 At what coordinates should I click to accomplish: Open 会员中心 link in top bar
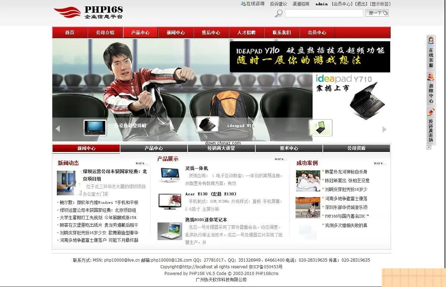coord(342,4)
